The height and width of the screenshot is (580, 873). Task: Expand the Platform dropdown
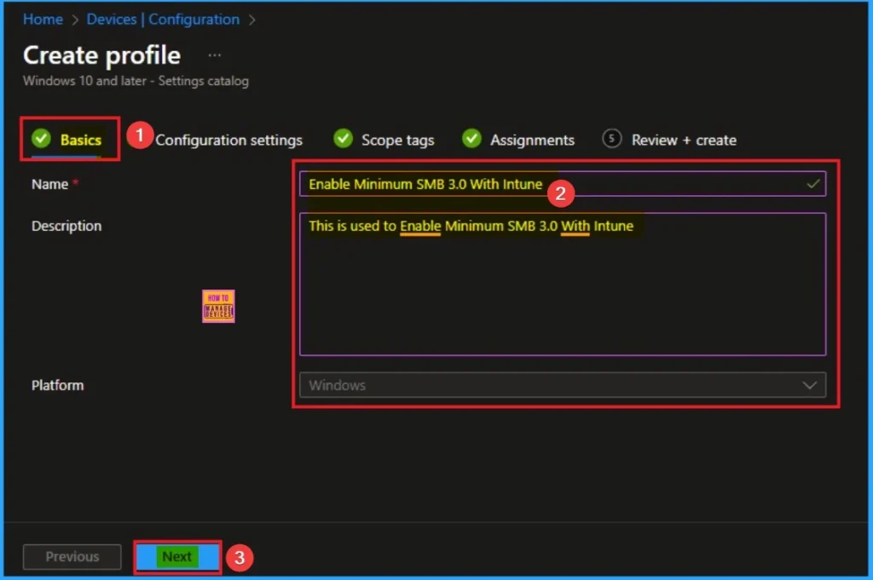coord(562,385)
